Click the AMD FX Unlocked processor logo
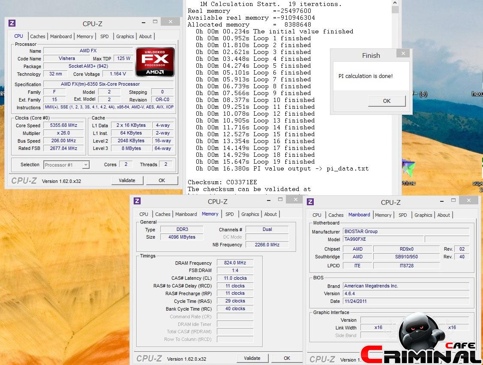The width and height of the screenshot is (483, 365). [155, 62]
